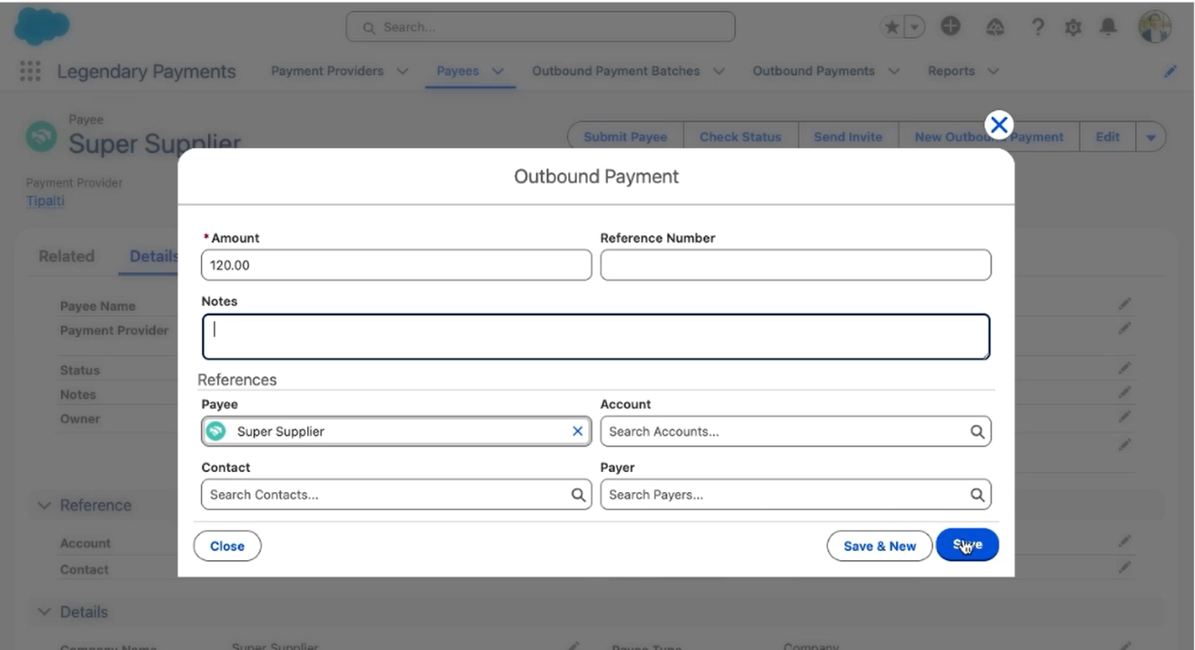The image size is (1195, 650).
Task: Focus the Search Contacts lookup field
Action: click(x=386, y=495)
